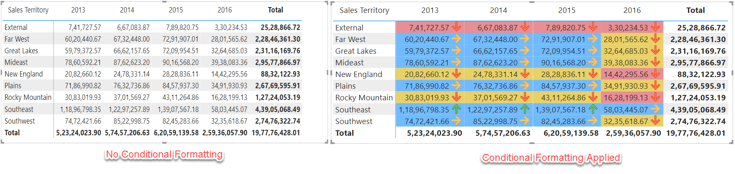
Task: Click the No Conditional Formatting caption text
Action: tap(164, 154)
